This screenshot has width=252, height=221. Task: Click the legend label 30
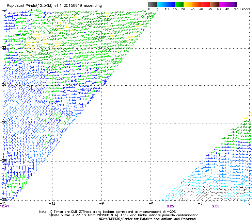[201, 9]
